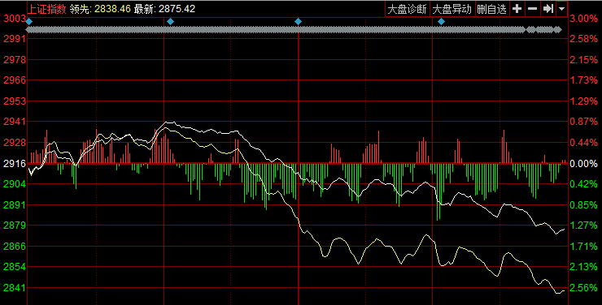The width and height of the screenshot is (602, 305).
Task: Click 删自选 to remove from watchlist
Action: pyautogui.click(x=492, y=9)
